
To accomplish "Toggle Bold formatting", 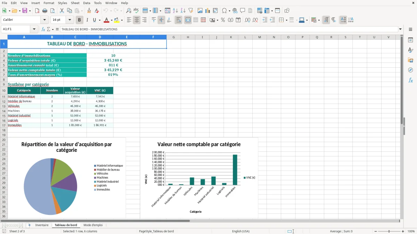I will [x=79, y=20].
